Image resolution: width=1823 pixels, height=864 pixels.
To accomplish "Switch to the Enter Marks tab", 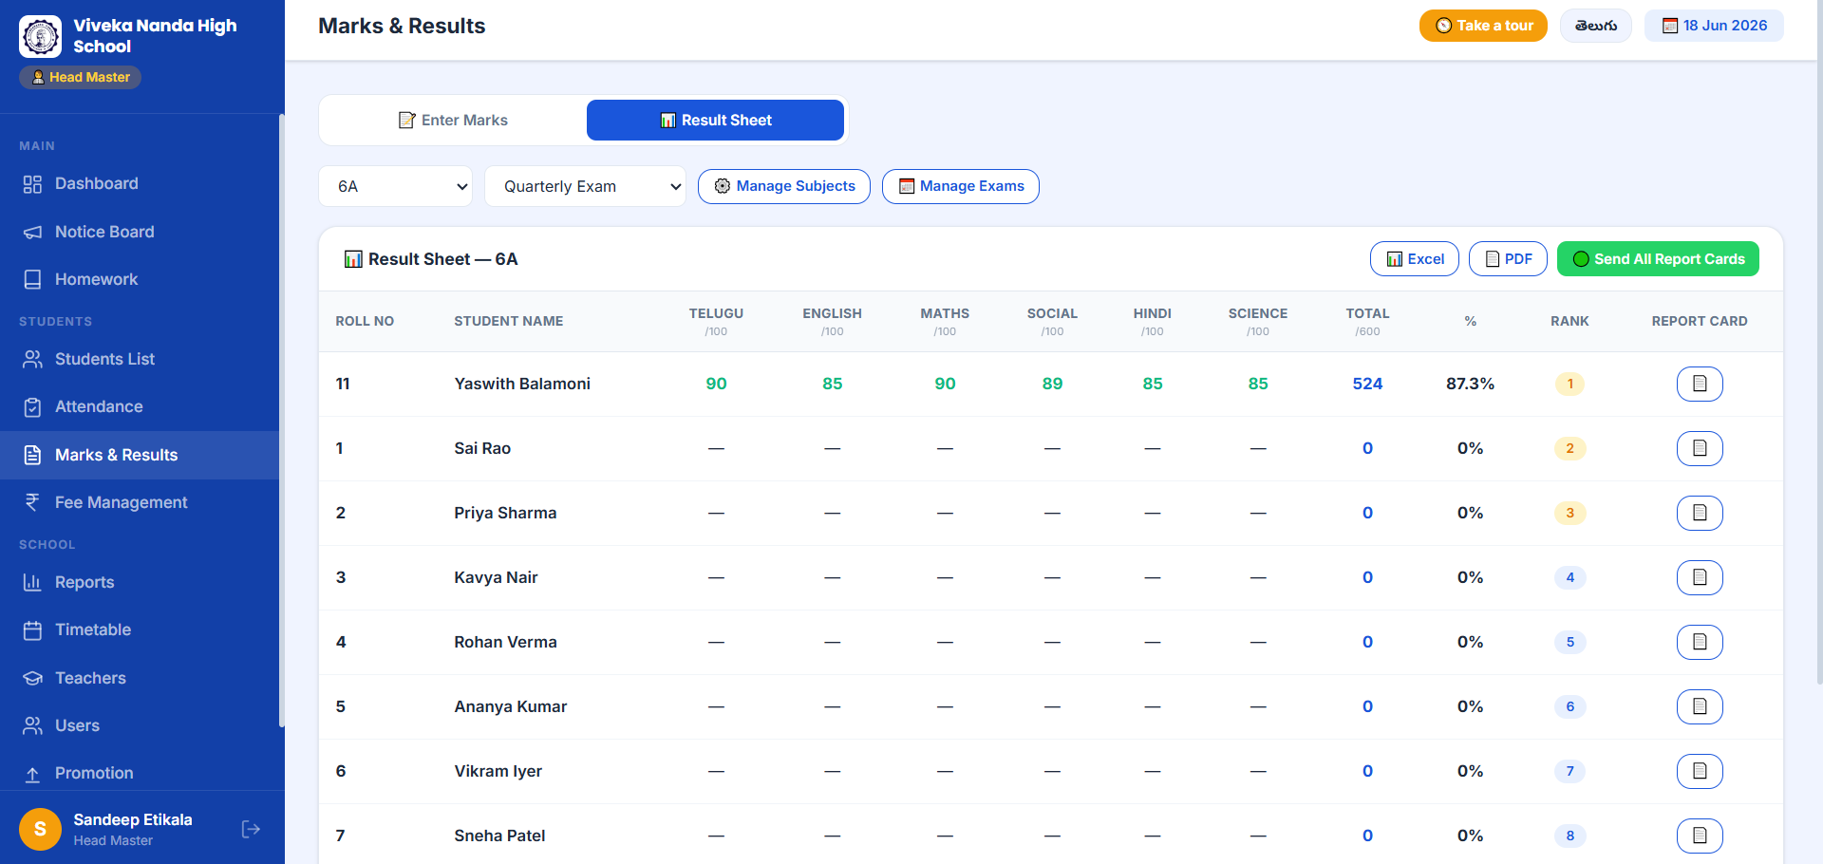I will point(454,120).
